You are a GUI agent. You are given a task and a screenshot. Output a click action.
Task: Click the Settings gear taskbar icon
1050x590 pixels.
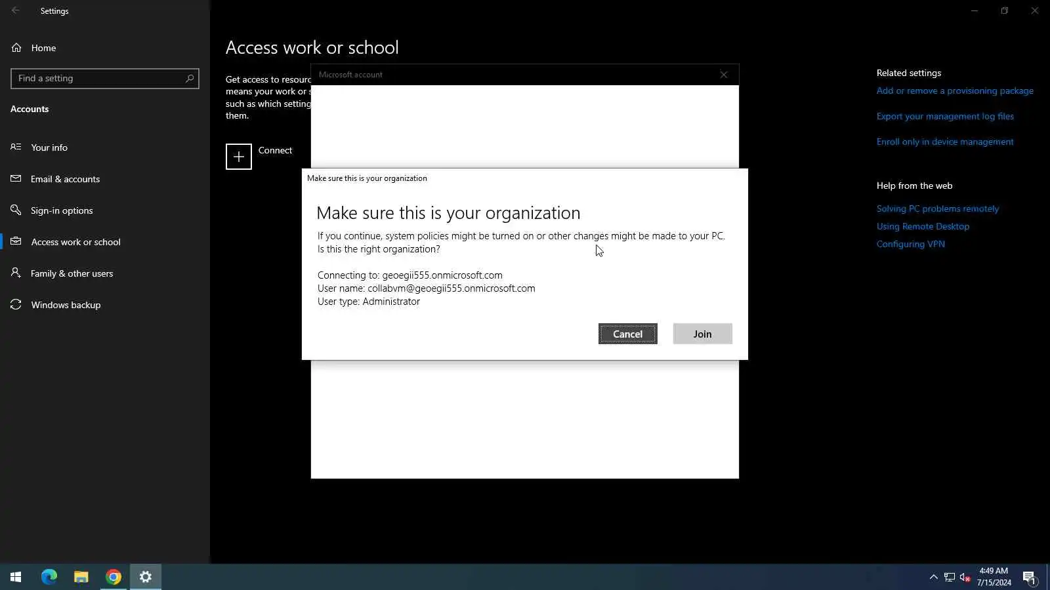146,577
